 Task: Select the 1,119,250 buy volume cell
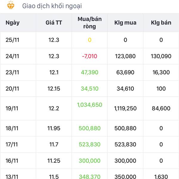[125, 108]
